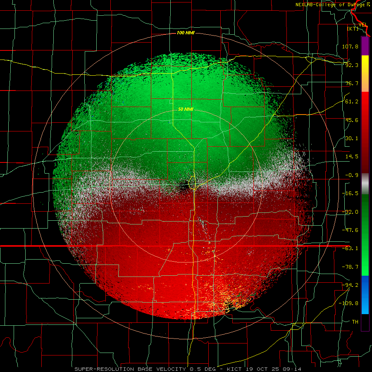The width and height of the screenshot is (372, 372).
Task: Select the -78.7 velocity scale value
Action: 350,267
